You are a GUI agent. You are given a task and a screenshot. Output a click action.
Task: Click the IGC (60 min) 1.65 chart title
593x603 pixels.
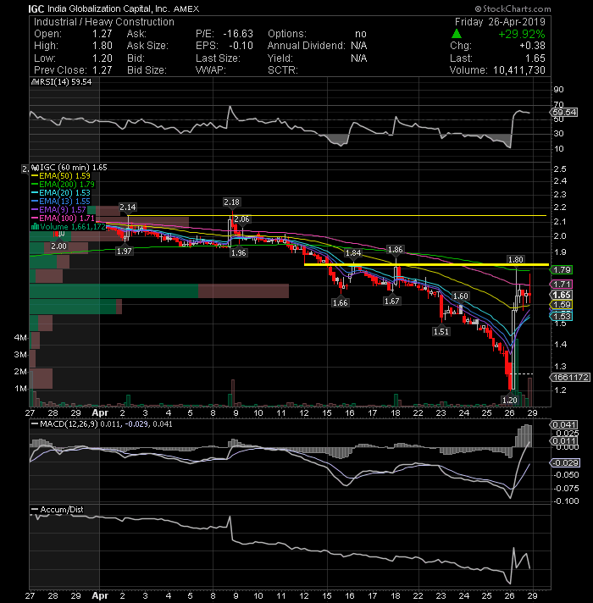point(70,168)
